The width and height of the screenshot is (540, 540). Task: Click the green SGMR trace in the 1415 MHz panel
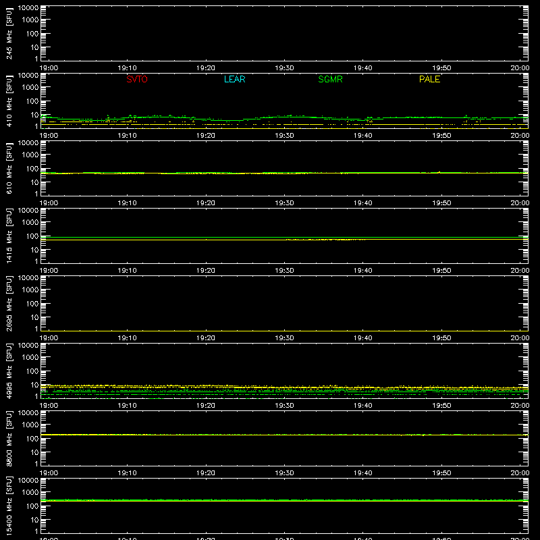click(x=284, y=238)
